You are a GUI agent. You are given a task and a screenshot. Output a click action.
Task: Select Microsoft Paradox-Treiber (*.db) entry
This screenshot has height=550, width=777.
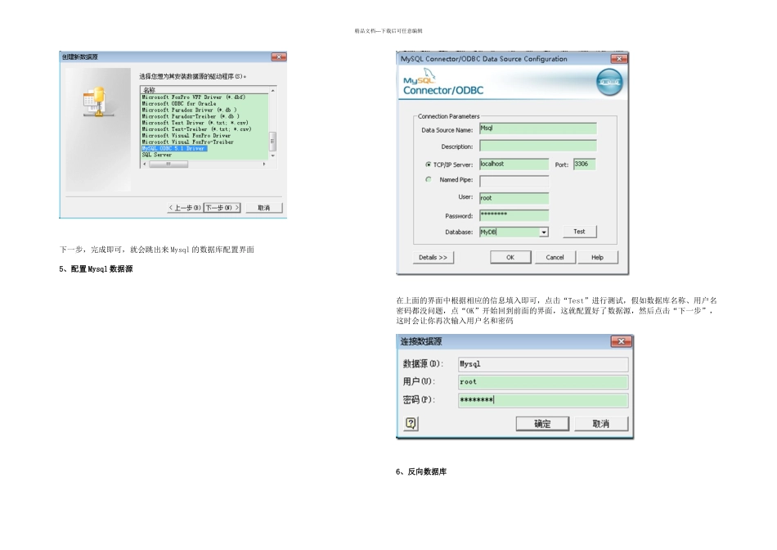coord(191,116)
